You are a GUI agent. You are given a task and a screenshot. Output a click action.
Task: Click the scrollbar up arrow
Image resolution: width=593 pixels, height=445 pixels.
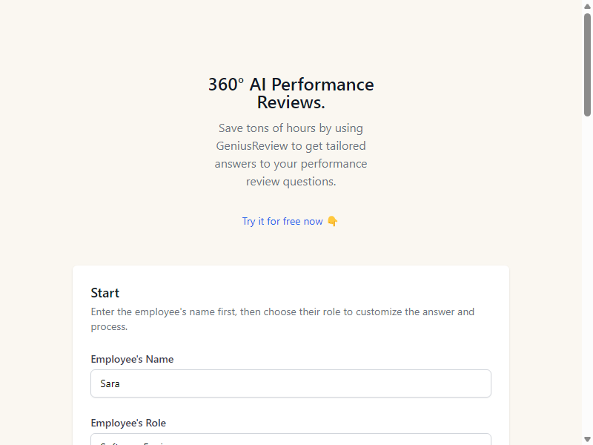(587, 6)
